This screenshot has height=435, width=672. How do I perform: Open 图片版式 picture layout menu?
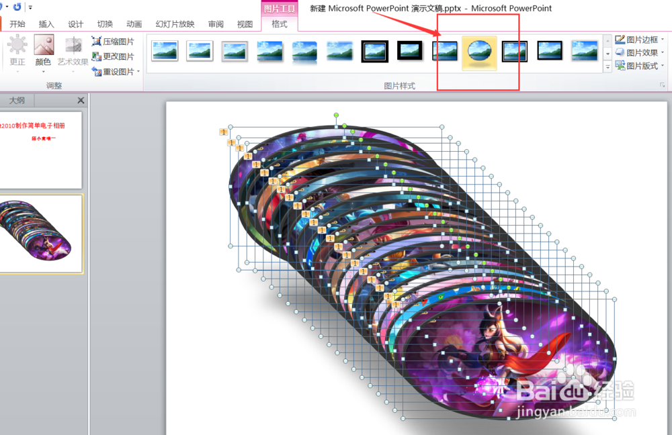640,66
